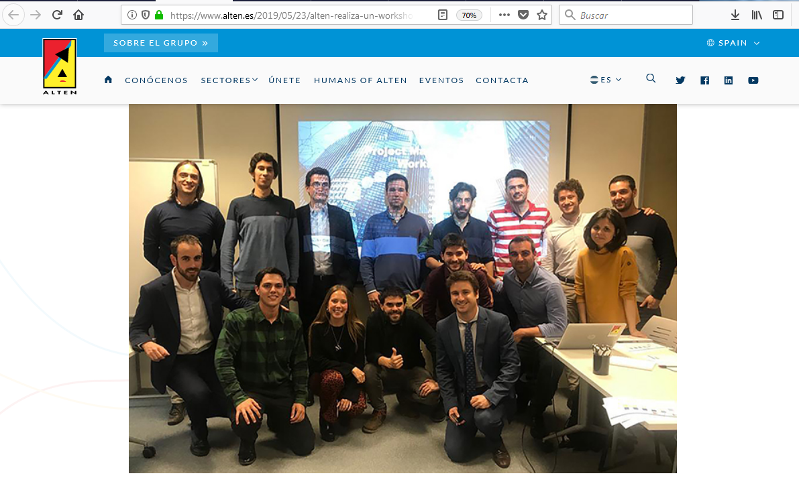Expand the SECTORES menu
This screenshot has height=494, width=799.
point(229,80)
